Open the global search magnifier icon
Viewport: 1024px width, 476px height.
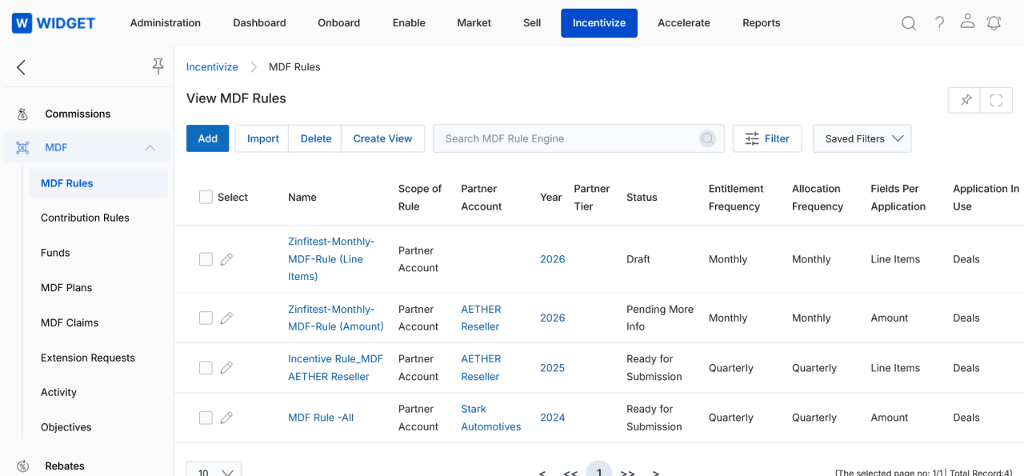pyautogui.click(x=909, y=23)
